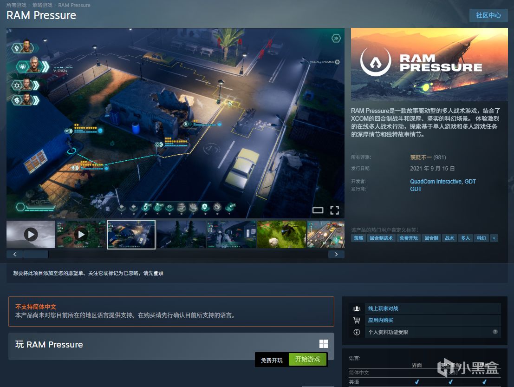Click the Windows platform icon
This screenshot has height=387, width=514.
coord(324,344)
